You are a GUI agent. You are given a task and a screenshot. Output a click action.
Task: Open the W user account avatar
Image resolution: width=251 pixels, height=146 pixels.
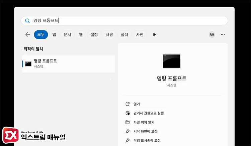tap(212, 34)
